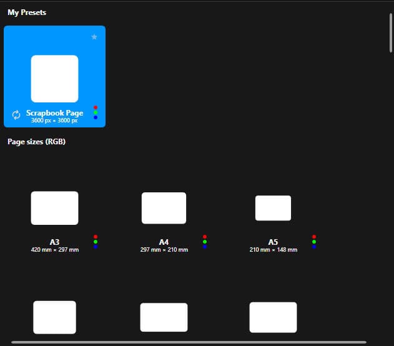Click the orientation swap icon on Scrapbook Page
The height and width of the screenshot is (346, 394).
(16, 115)
